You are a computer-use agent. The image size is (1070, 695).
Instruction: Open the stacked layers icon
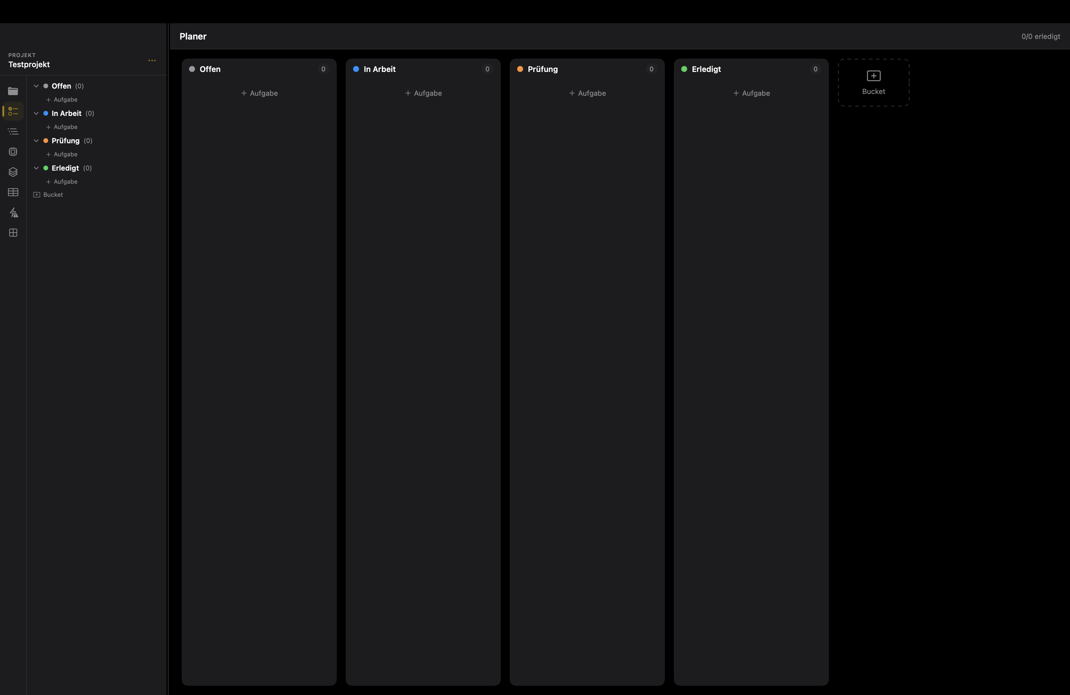coord(13,172)
